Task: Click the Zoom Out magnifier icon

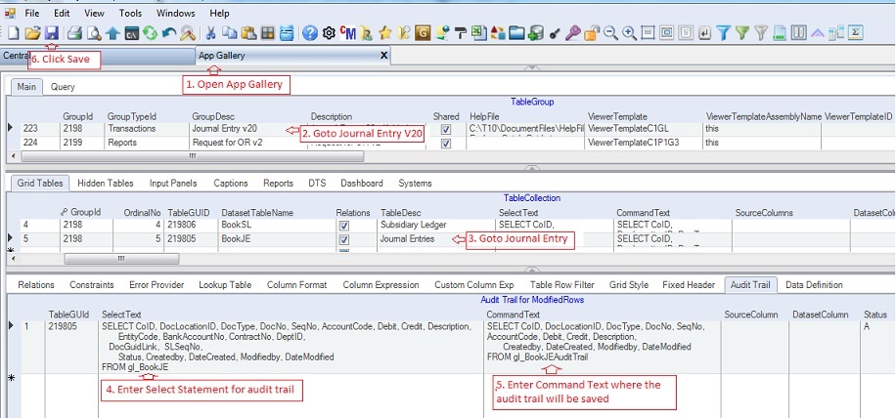Action: pyautogui.click(x=610, y=33)
